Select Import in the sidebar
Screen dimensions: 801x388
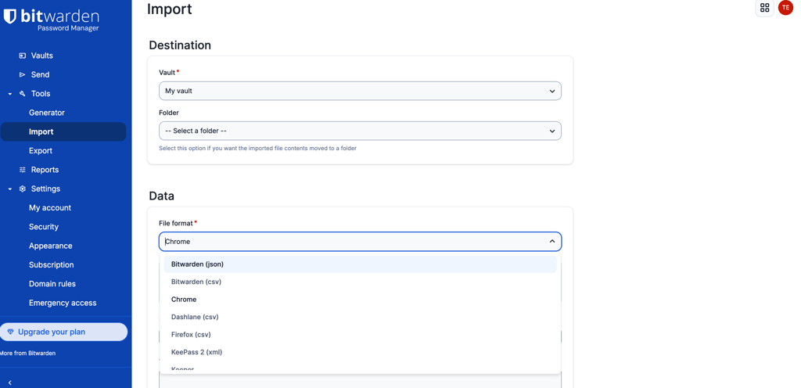(63, 131)
